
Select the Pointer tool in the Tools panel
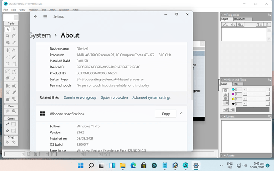point(8,29)
